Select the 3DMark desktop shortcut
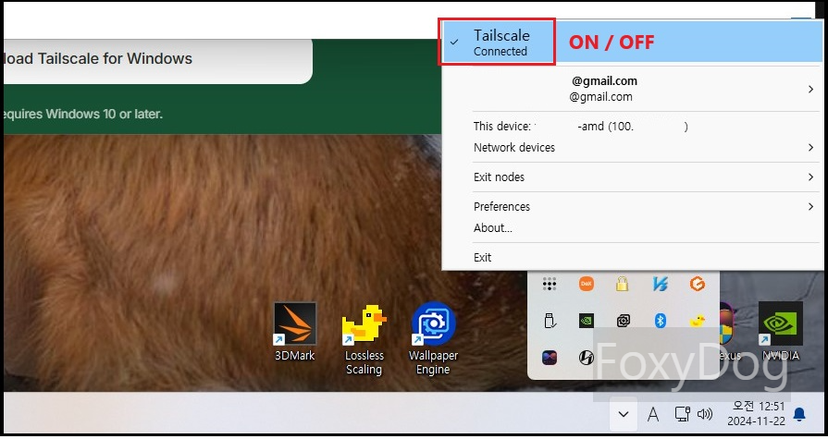This screenshot has width=828, height=439. coord(295,332)
